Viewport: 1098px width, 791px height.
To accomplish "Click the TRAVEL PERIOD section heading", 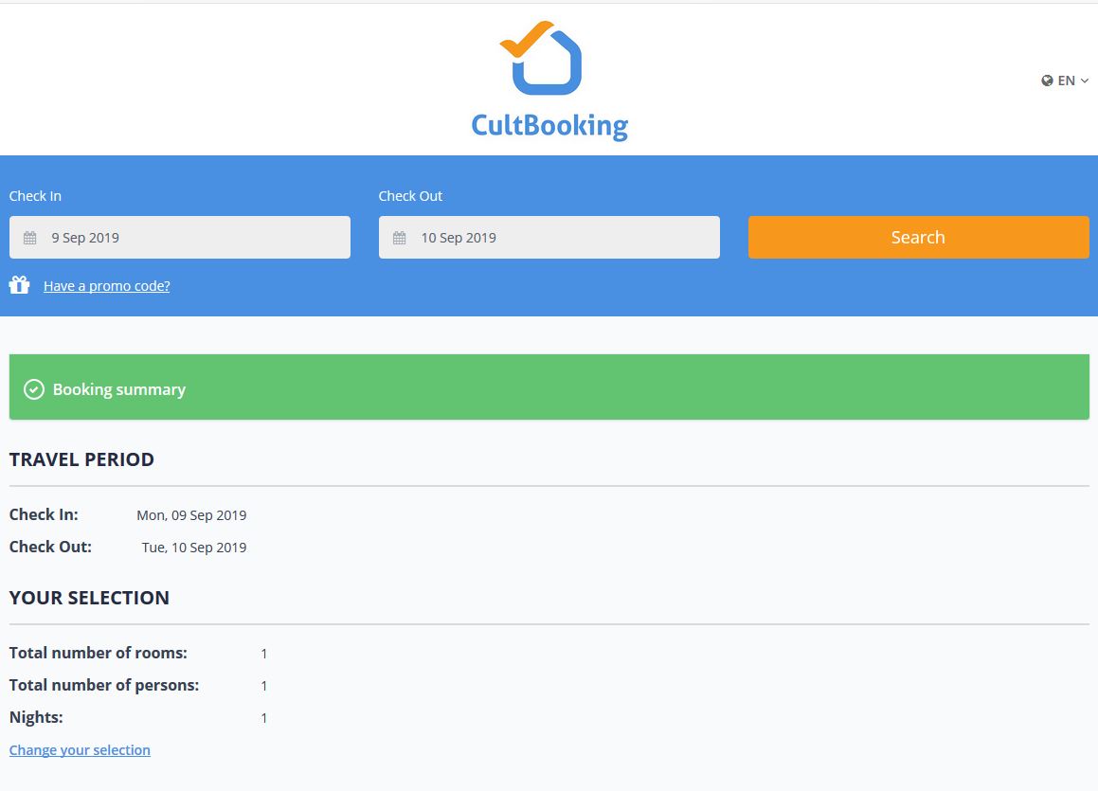I will [x=81, y=459].
